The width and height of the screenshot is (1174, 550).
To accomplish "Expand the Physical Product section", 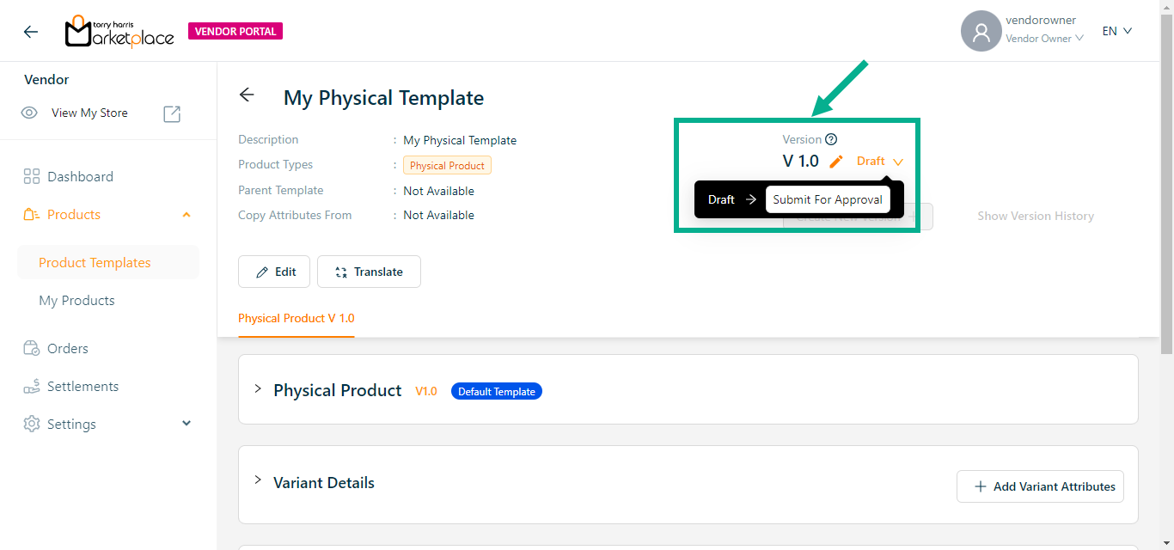I will coord(258,389).
